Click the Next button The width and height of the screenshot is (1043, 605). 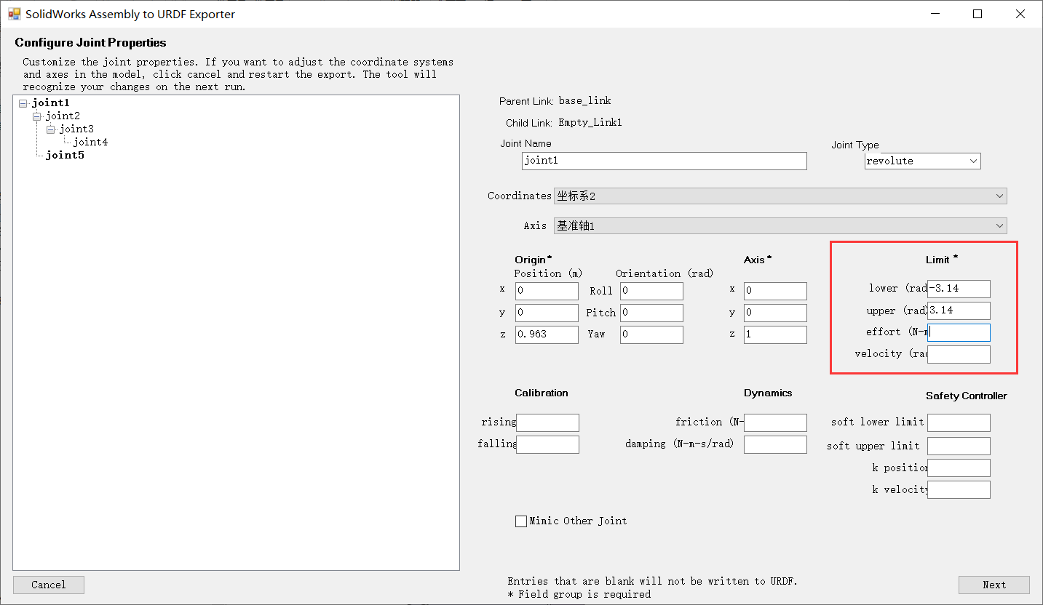pyautogui.click(x=994, y=585)
